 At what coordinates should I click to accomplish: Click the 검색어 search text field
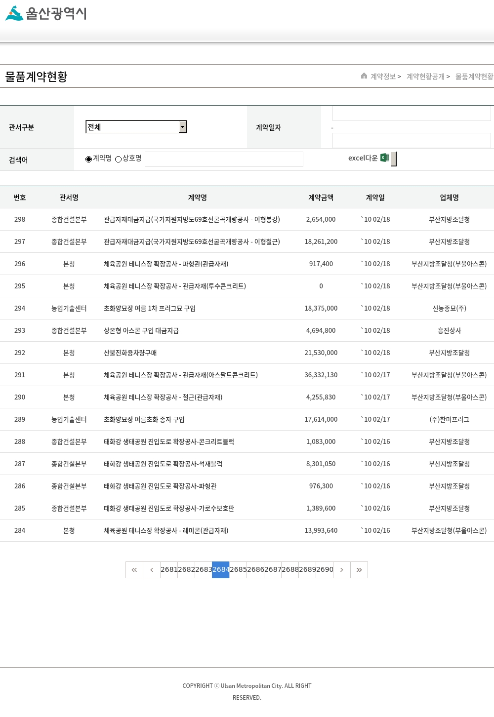224,159
